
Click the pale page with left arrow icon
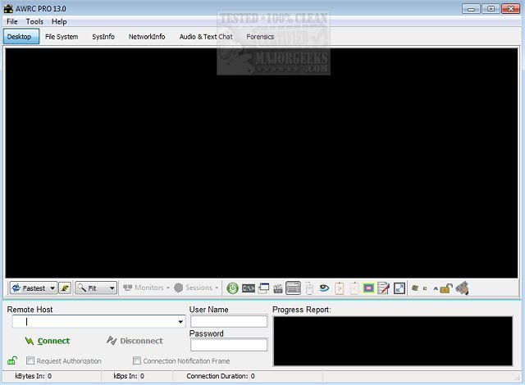(354, 288)
